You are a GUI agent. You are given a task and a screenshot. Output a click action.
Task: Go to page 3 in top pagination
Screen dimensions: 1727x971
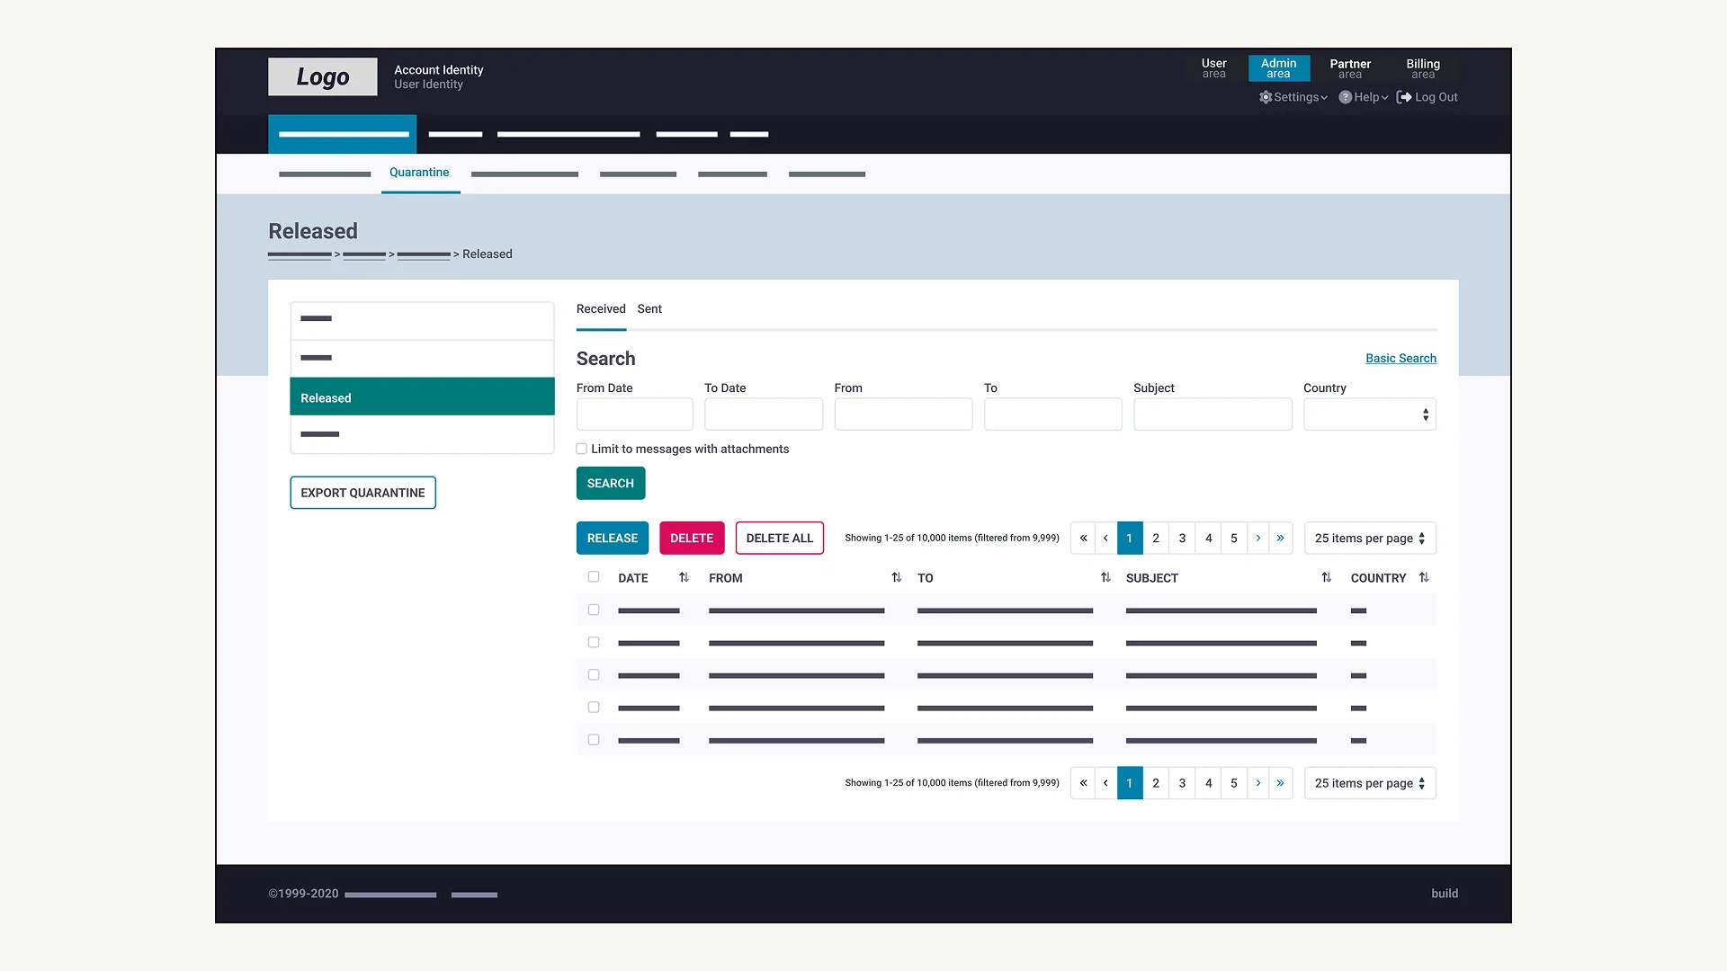(x=1182, y=538)
